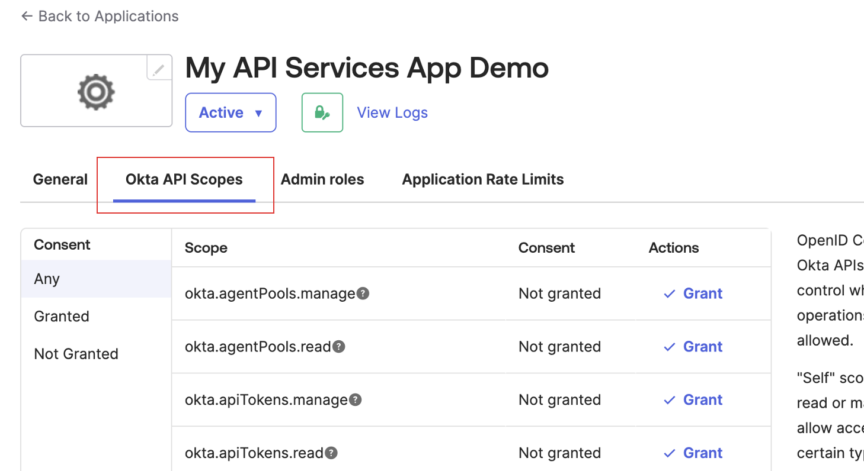864x471 pixels.
Task: Open View Logs link
Action: click(x=392, y=112)
